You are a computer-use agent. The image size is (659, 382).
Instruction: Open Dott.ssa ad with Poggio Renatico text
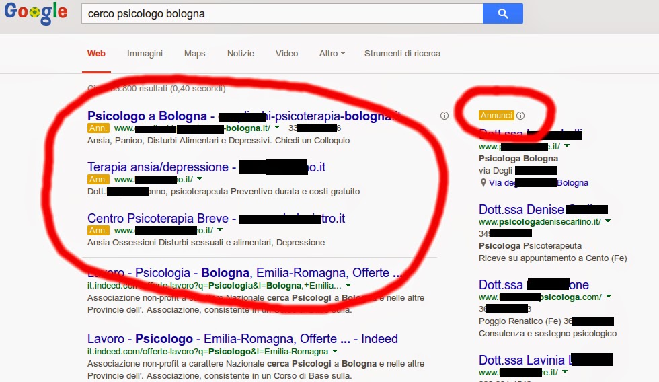(534, 285)
